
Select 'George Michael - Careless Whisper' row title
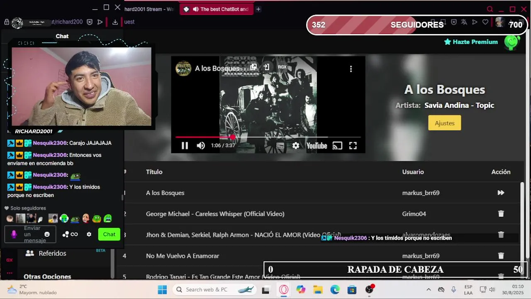coord(215,214)
